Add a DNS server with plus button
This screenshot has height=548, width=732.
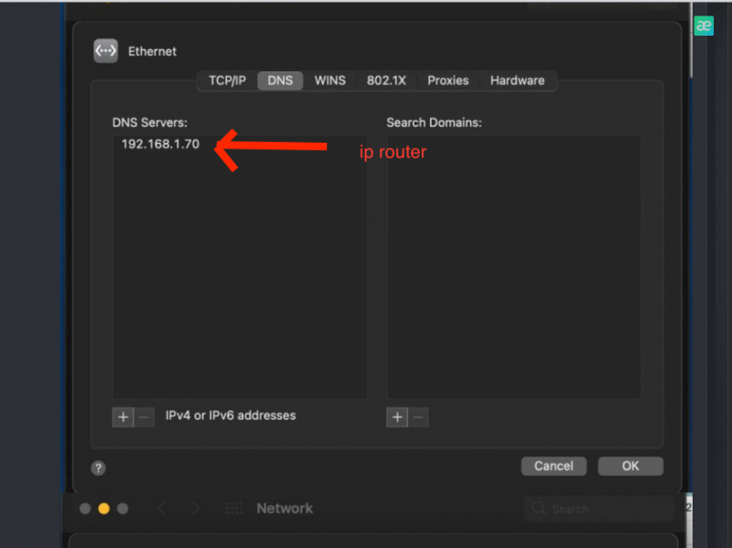[x=124, y=417]
